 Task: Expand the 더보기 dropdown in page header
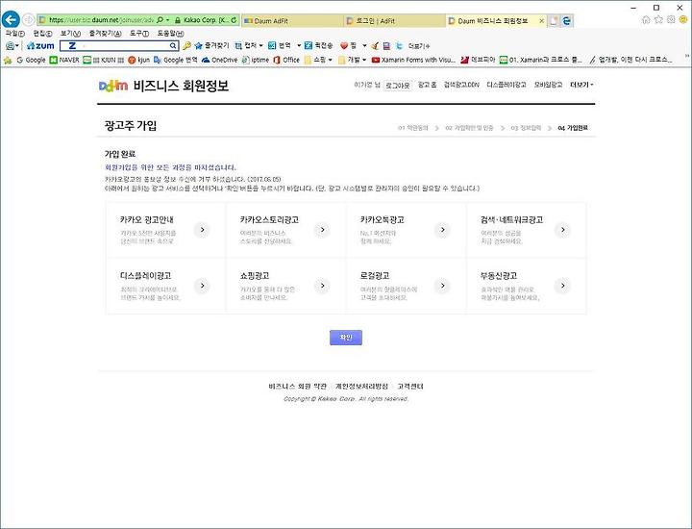click(581, 85)
